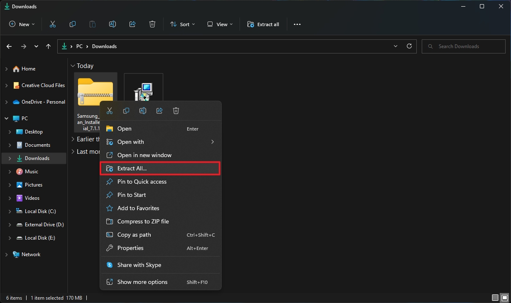Click the Copy icon in the toolbar

(x=73, y=24)
